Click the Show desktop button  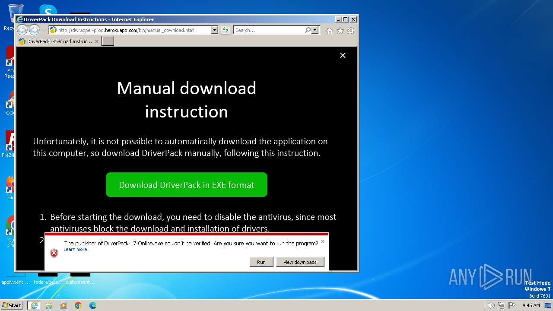(x=548, y=305)
